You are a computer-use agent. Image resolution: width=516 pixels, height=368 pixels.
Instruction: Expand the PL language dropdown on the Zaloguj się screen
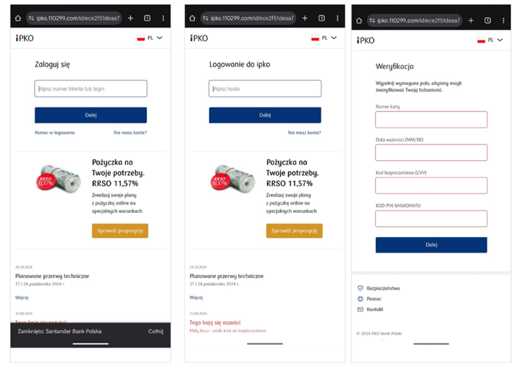point(150,38)
